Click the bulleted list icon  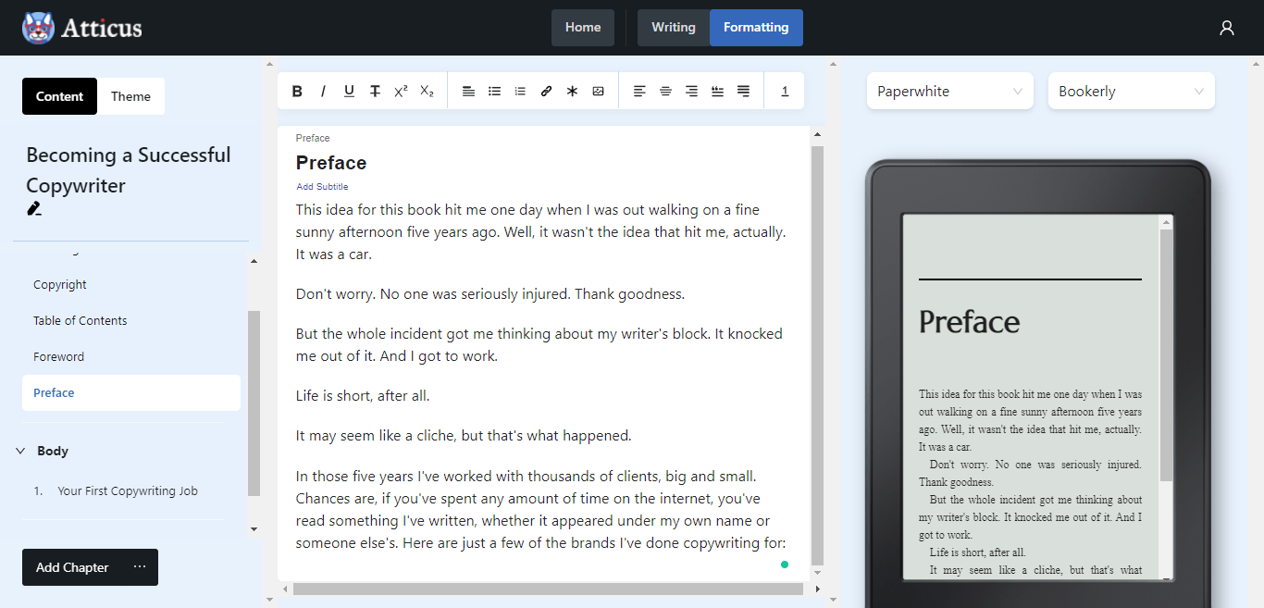click(x=494, y=91)
